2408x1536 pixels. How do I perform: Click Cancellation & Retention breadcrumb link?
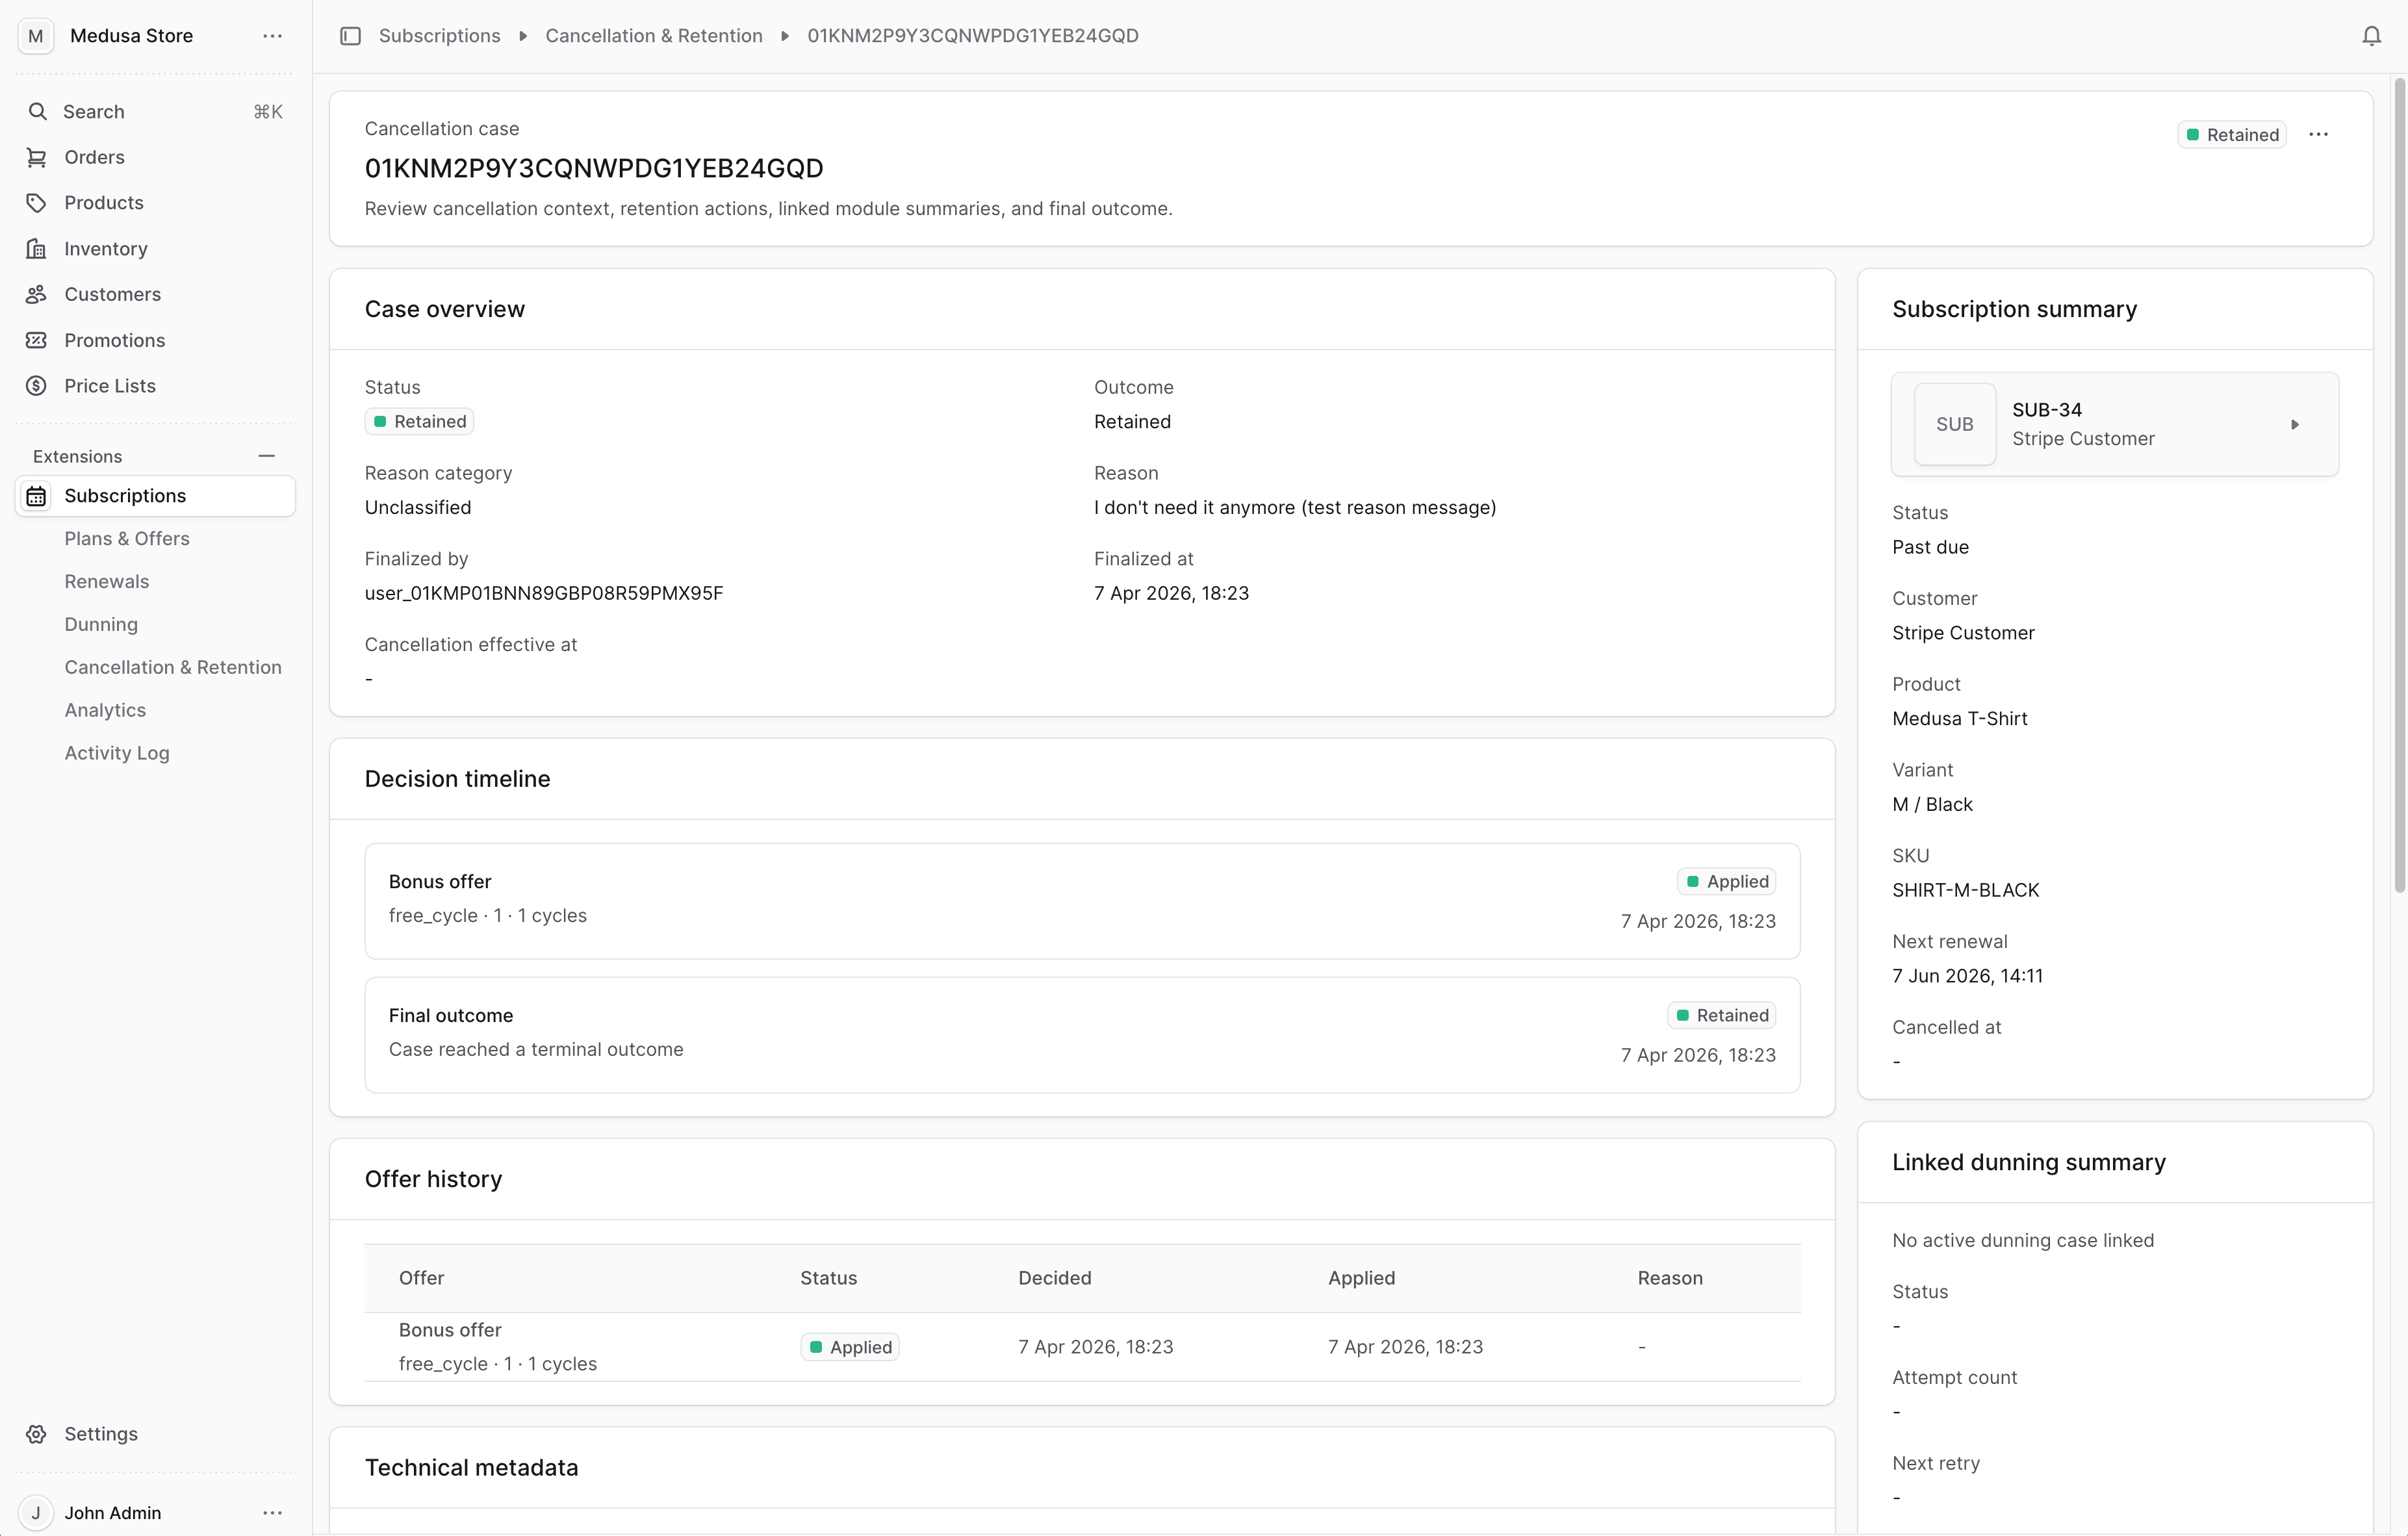[x=654, y=36]
